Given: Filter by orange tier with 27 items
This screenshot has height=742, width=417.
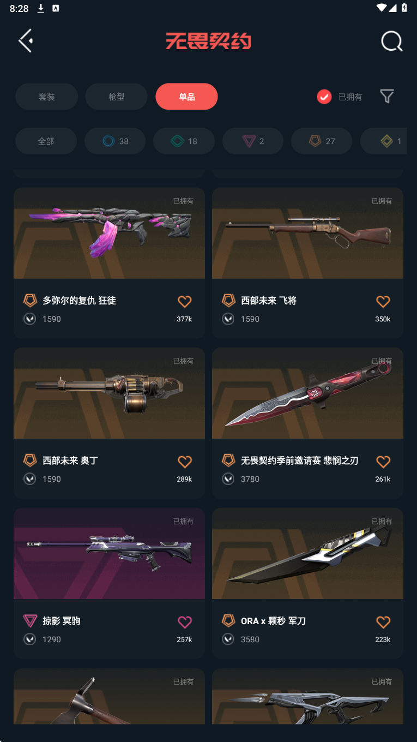Looking at the screenshot, I should (322, 141).
